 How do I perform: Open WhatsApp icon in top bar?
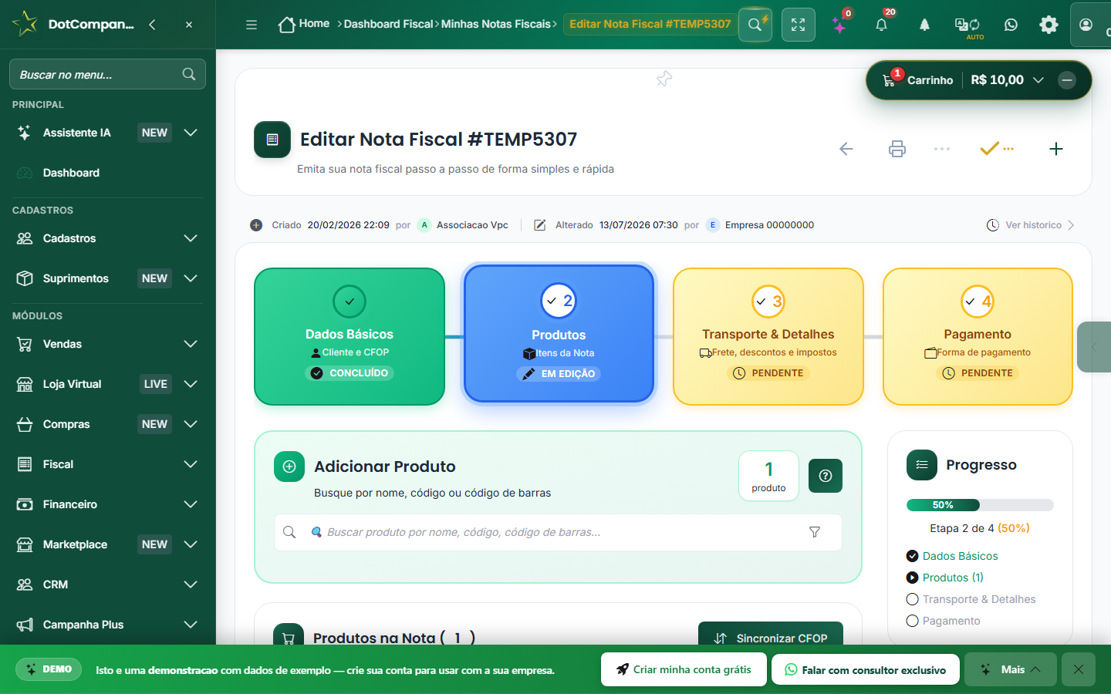click(x=1011, y=25)
